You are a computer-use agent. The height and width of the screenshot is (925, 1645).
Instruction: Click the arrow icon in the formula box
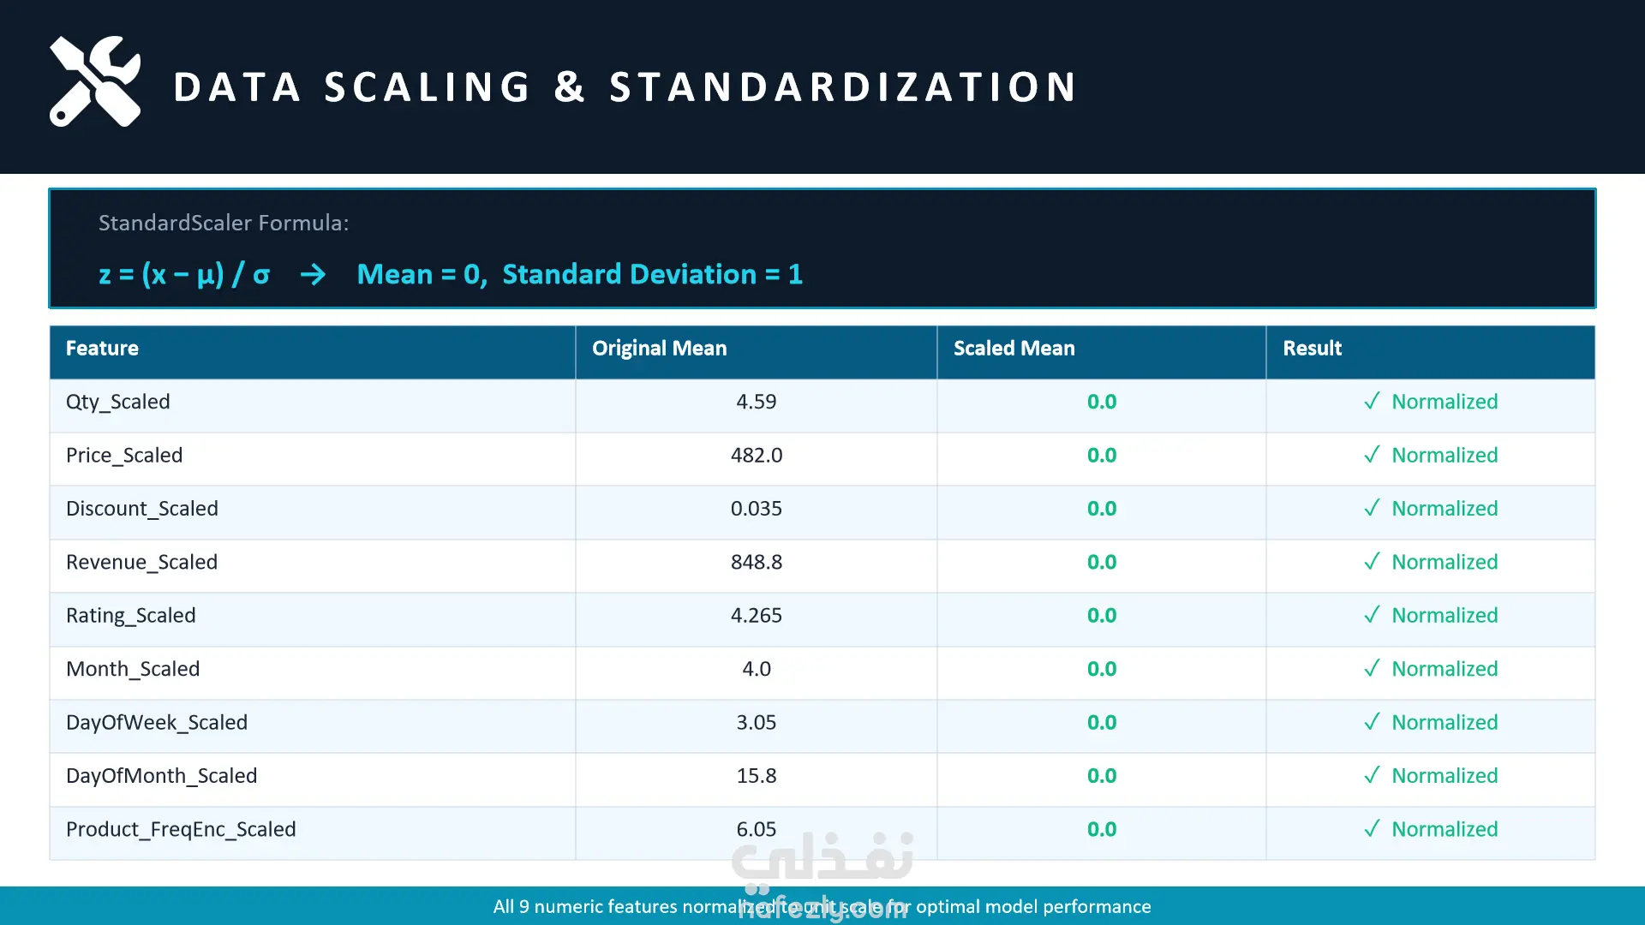313,274
